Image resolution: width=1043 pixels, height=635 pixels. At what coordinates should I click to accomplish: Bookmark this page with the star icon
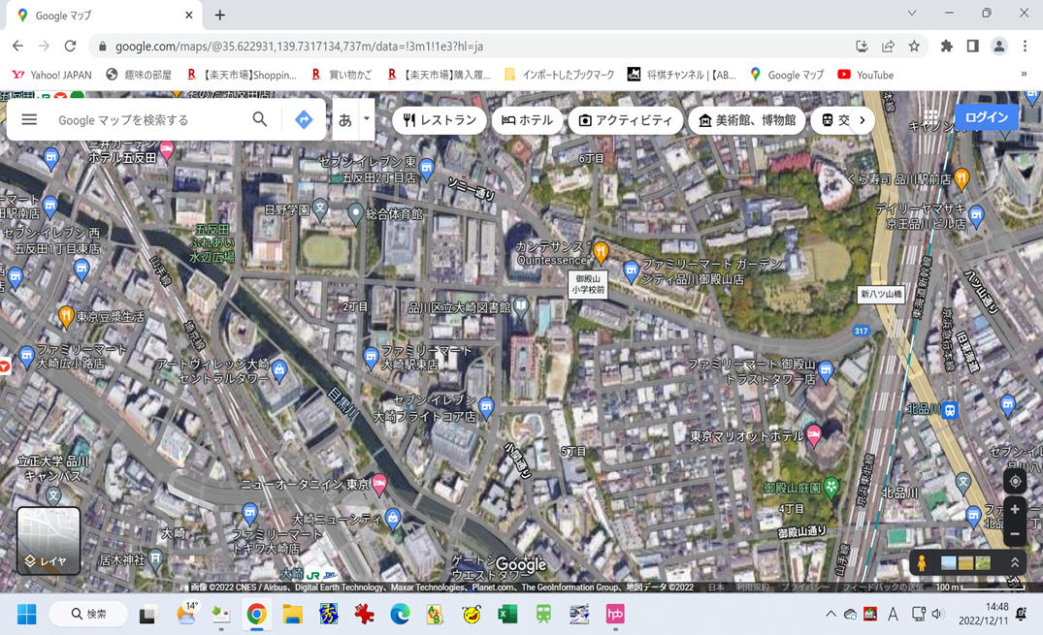click(x=914, y=46)
